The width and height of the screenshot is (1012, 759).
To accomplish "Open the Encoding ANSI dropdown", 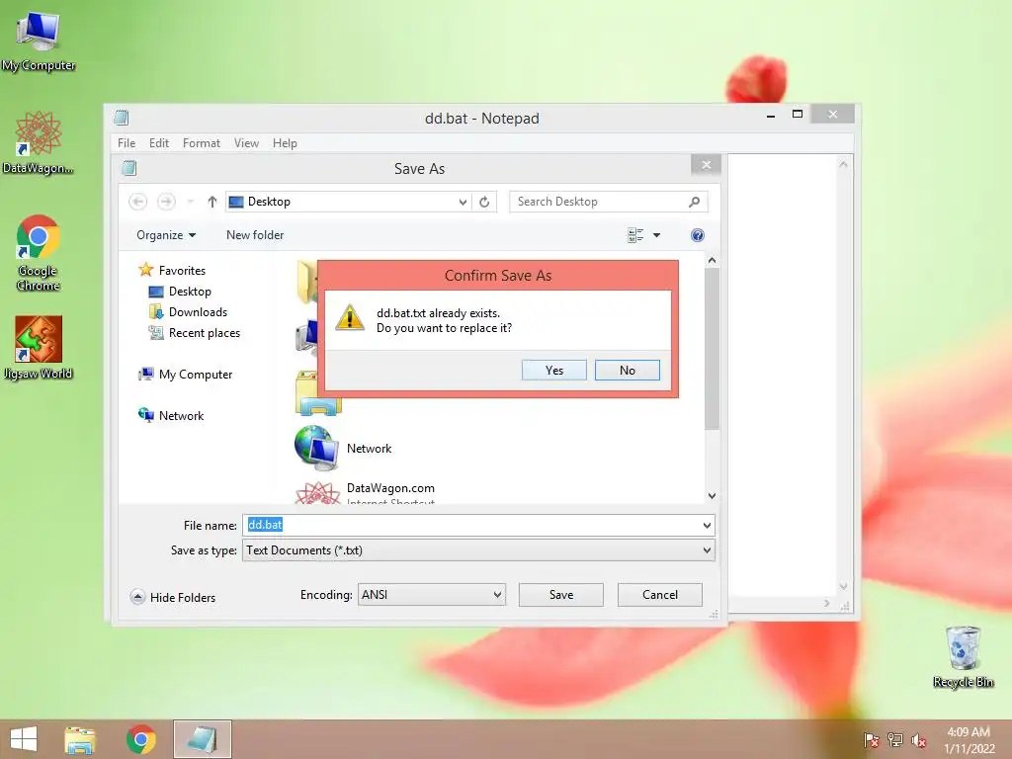I will coord(432,594).
